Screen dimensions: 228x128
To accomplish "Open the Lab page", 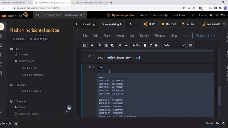I will 193,15.
